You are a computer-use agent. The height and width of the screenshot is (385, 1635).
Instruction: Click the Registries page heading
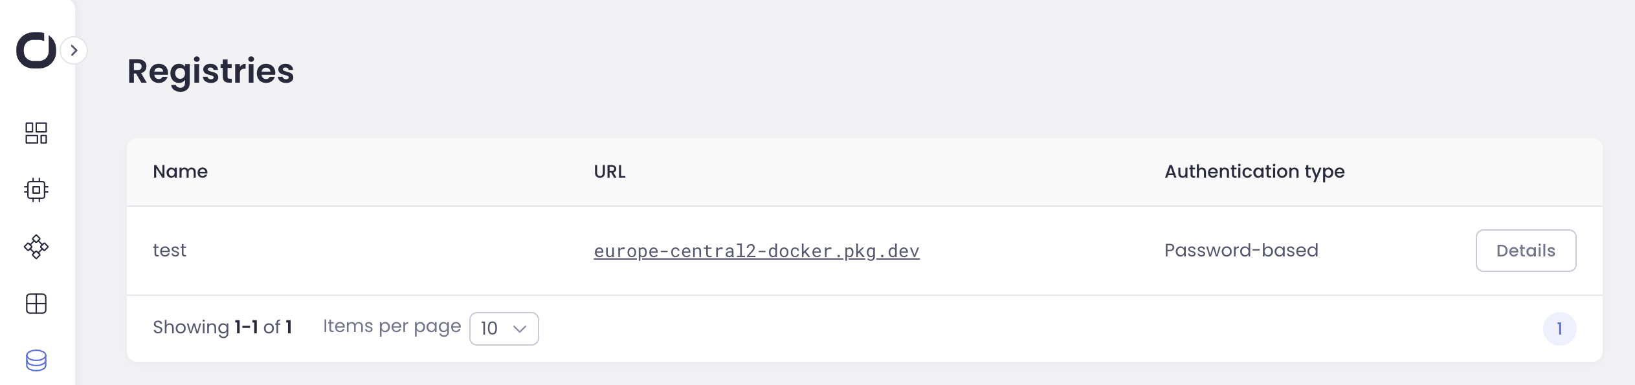pos(210,71)
